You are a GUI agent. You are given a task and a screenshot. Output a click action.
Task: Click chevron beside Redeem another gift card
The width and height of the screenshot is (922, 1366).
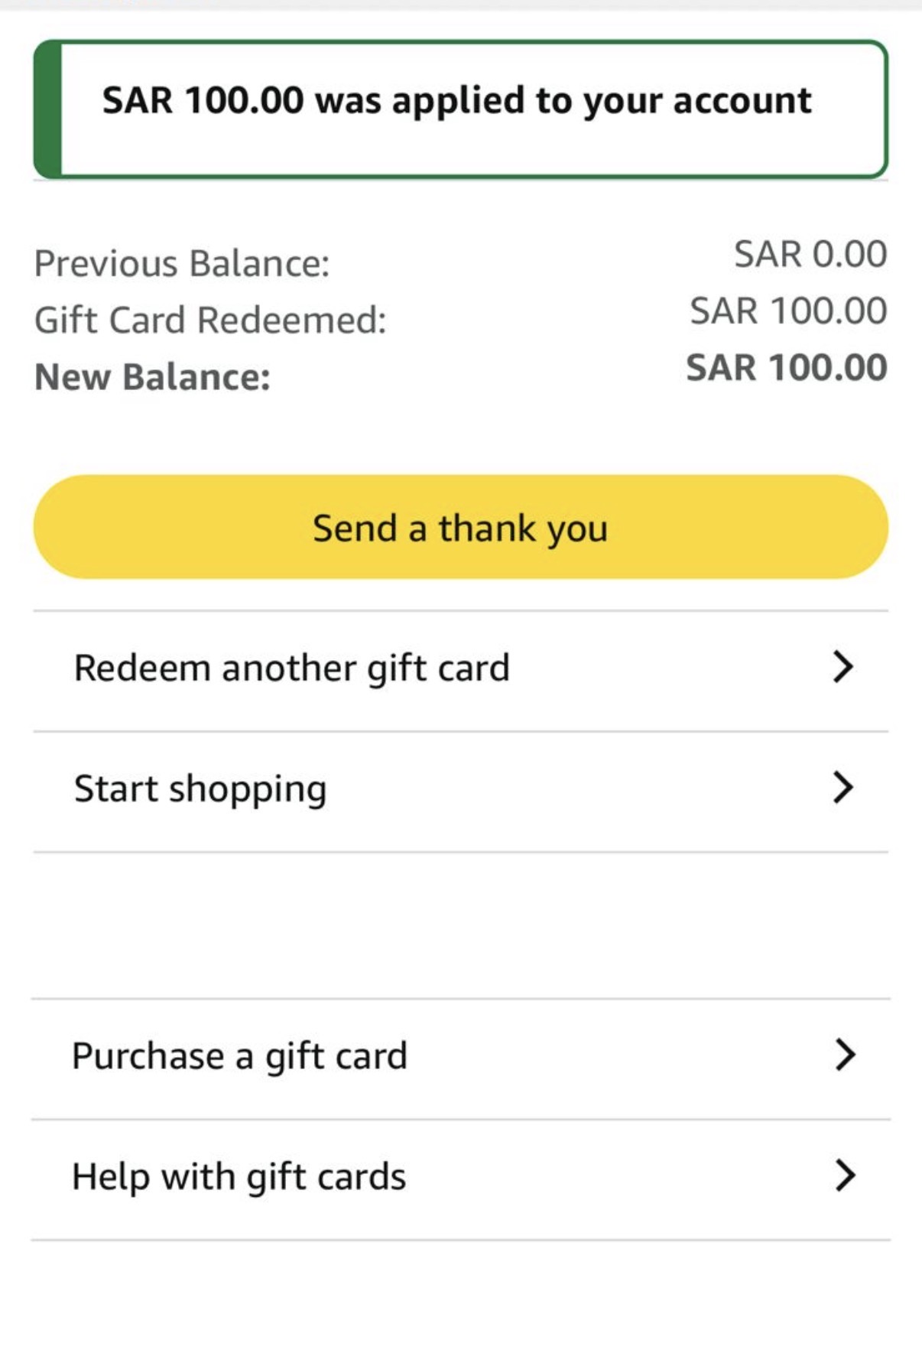pos(842,667)
